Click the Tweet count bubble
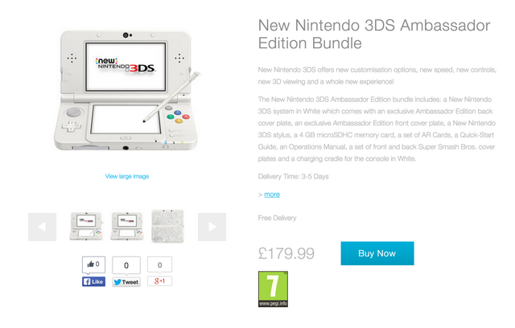This screenshot has height=328, width=515. [126, 265]
